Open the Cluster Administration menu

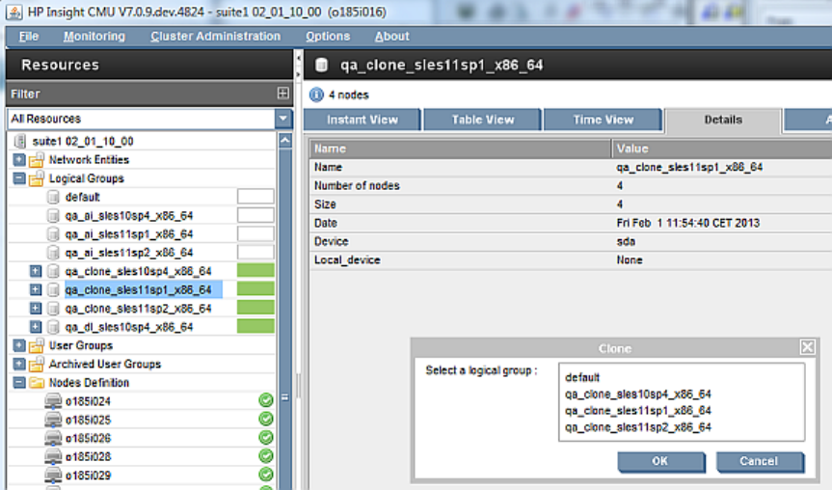pos(215,37)
